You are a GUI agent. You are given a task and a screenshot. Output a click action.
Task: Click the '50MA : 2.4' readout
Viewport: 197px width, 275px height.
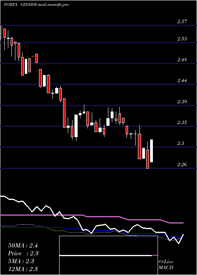23,246
